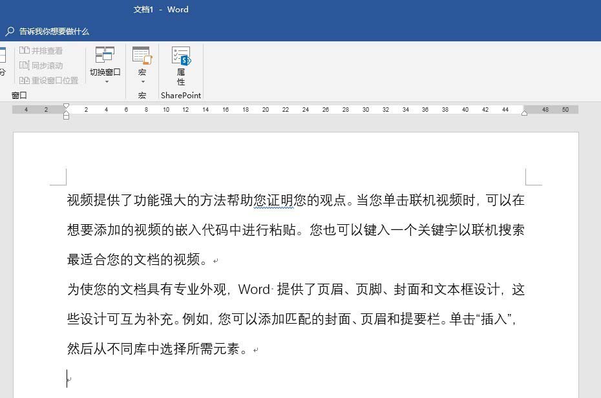Select 同步滚动 synchronous scrolling option
Viewport: 601px width, 398px height.
coord(41,65)
